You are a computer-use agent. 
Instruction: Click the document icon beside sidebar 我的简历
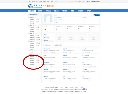(x=29, y=17)
